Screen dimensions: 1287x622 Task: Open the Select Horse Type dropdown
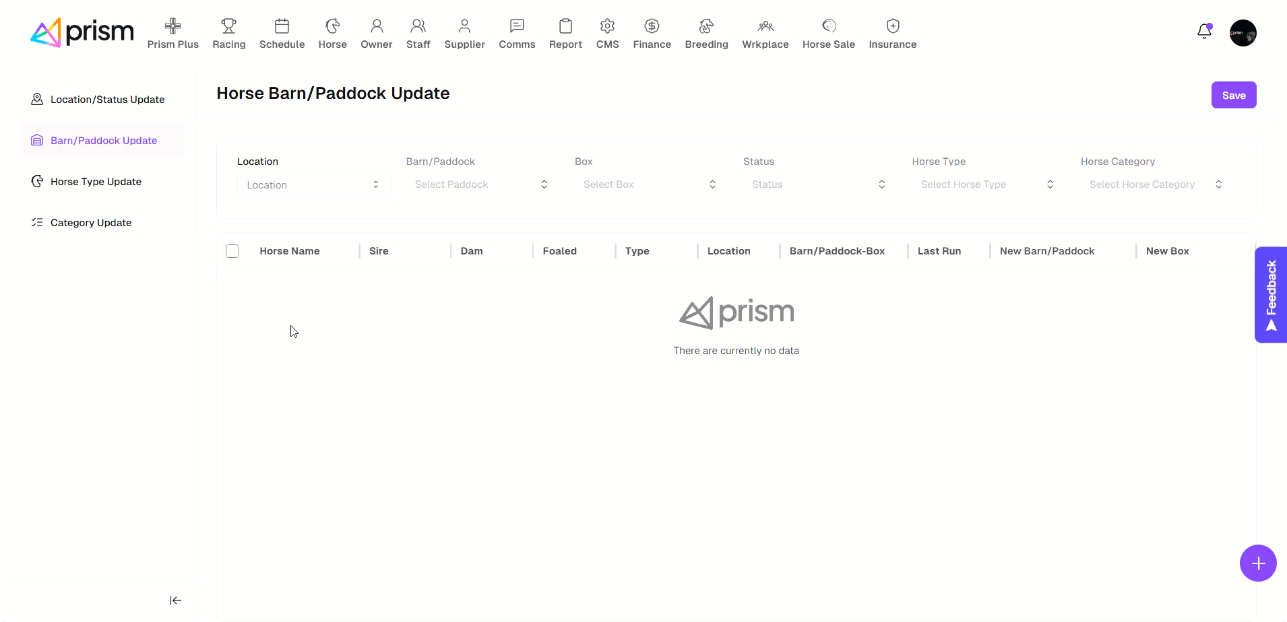pyautogui.click(x=986, y=184)
